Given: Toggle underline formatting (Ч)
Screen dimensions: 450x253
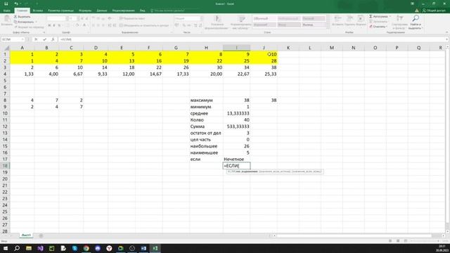Looking at the screenshot, I should tap(59, 25).
